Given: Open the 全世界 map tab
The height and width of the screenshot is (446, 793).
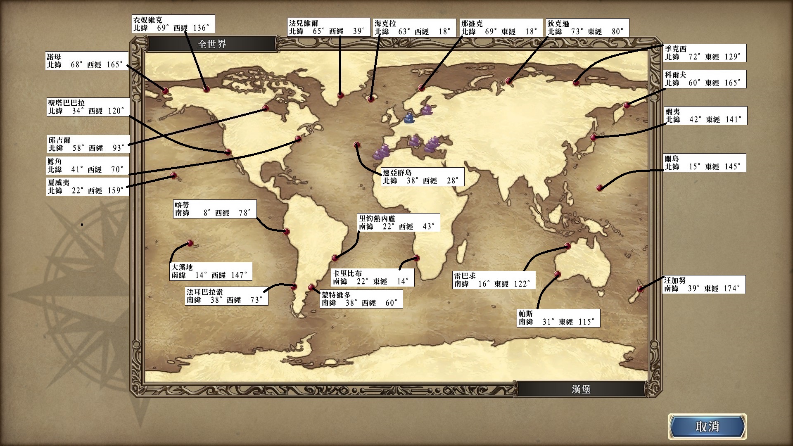Looking at the screenshot, I should coord(212,44).
